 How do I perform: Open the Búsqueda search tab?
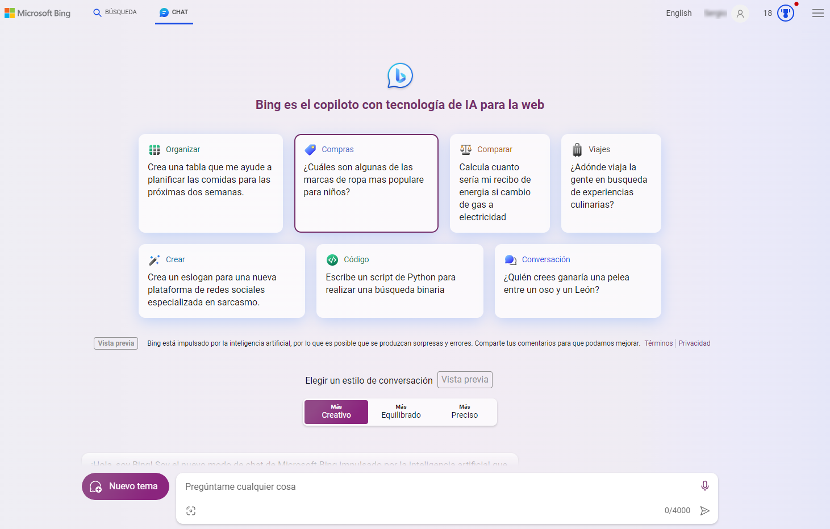115,12
